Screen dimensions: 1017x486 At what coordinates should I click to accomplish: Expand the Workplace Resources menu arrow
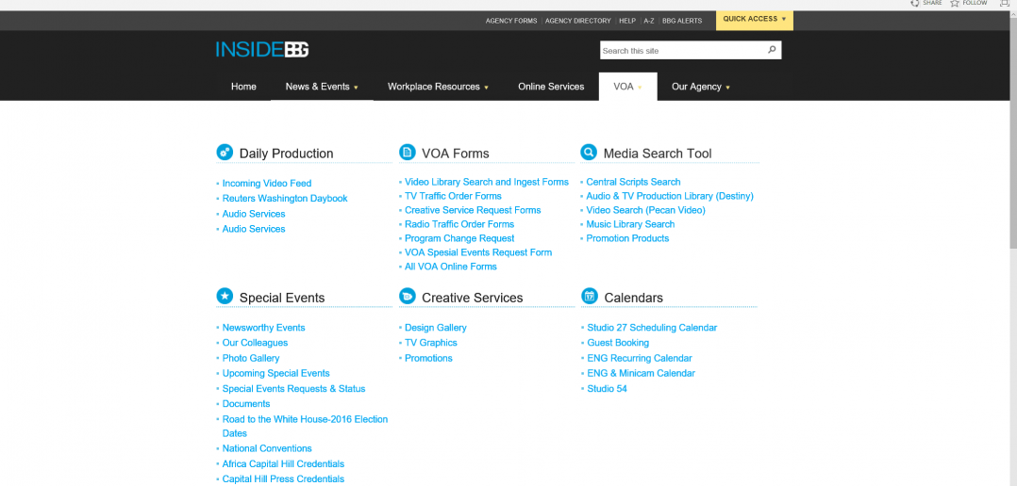tap(487, 88)
